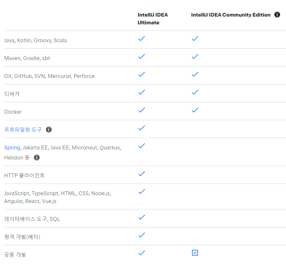Click info icon after Helidon 등

(37, 158)
